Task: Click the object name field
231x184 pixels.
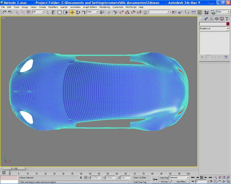Action: tap(212, 24)
